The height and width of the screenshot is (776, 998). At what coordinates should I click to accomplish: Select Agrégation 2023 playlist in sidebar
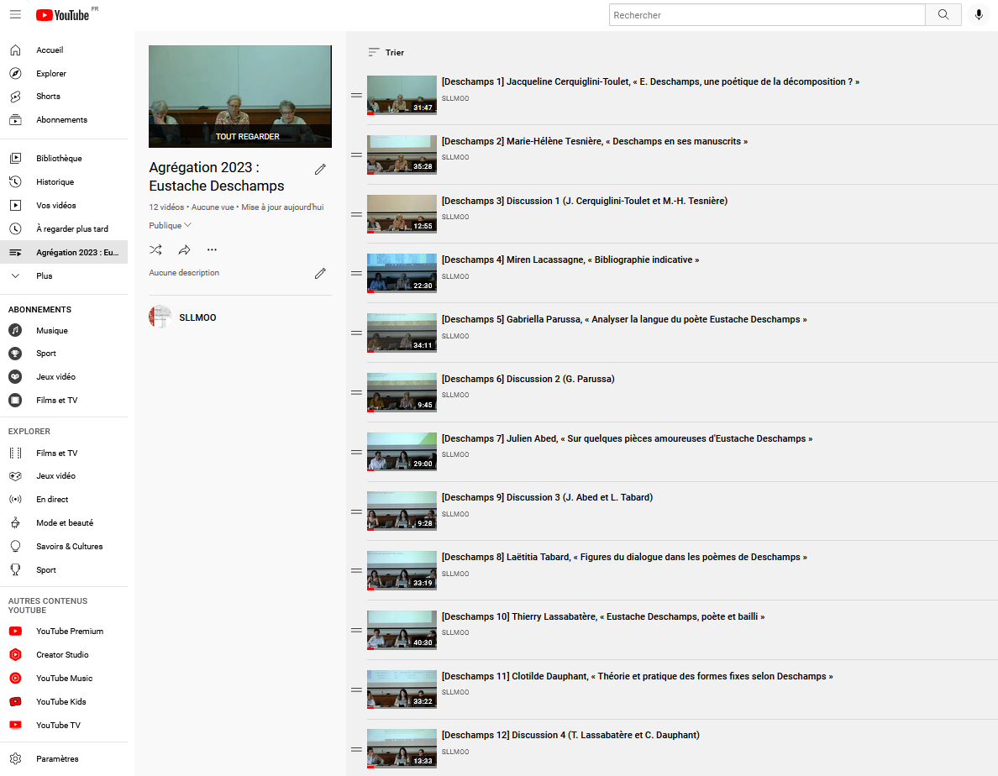pos(64,253)
